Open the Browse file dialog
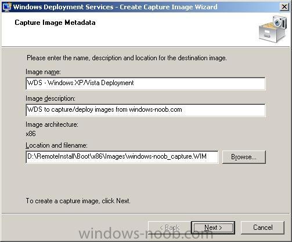Image resolution: width=292 pixels, height=242 pixels. (x=244, y=157)
